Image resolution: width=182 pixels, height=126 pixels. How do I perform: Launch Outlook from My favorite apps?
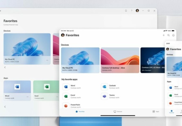pos(110,87)
